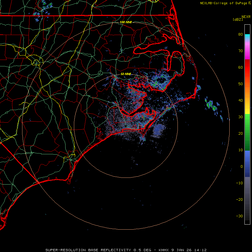The width and height of the screenshot is (252, 252).
Task: Click the KMHX 9 JAN 26 14:12 timestamp
Action: (183, 250)
